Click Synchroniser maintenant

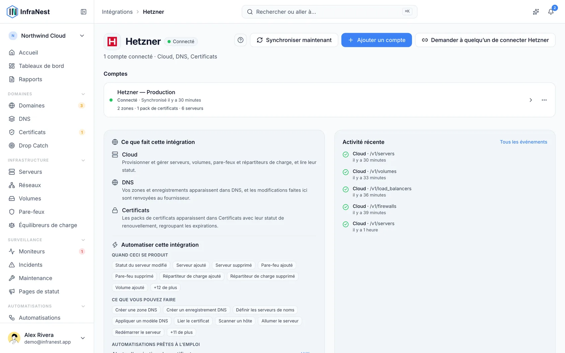tap(294, 40)
